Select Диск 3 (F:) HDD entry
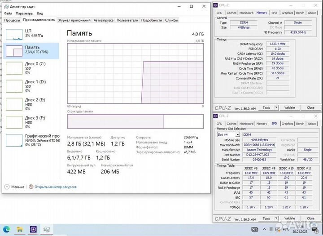The height and width of the screenshot is (236, 323). click(31, 122)
